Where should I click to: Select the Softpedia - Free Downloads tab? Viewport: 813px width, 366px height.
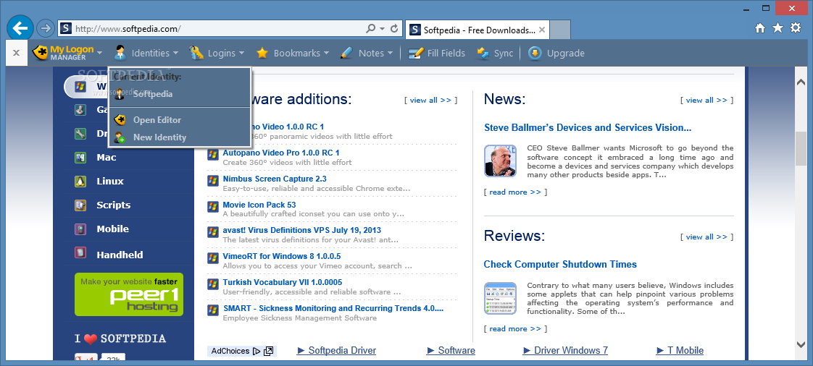[477, 30]
